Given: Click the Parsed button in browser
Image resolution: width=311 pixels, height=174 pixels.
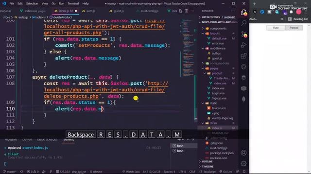Looking at the screenshot, I should pos(294,28).
